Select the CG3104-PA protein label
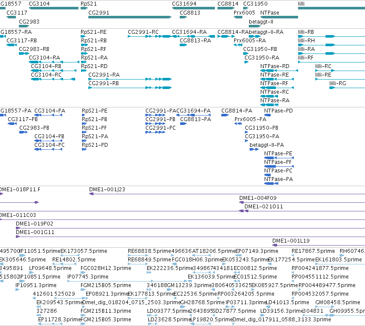The height and width of the screenshot is (326, 365). click(50, 111)
